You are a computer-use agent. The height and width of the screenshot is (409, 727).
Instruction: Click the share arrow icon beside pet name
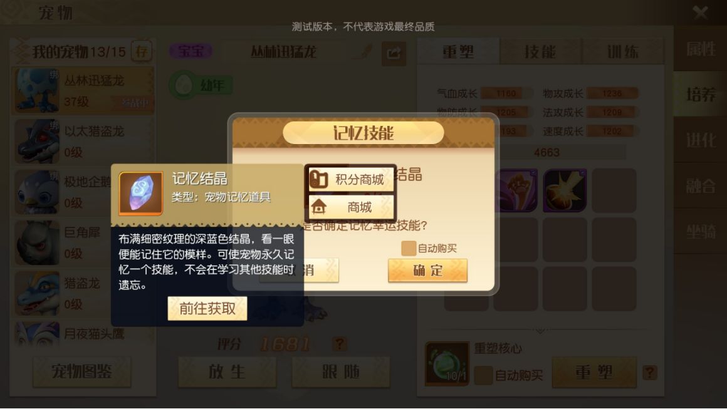point(394,54)
